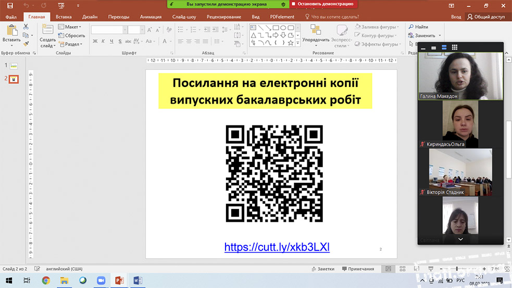The width and height of the screenshot is (512, 288).
Task: Open the Zoom app in the taskbar
Action: pyautogui.click(x=101, y=281)
